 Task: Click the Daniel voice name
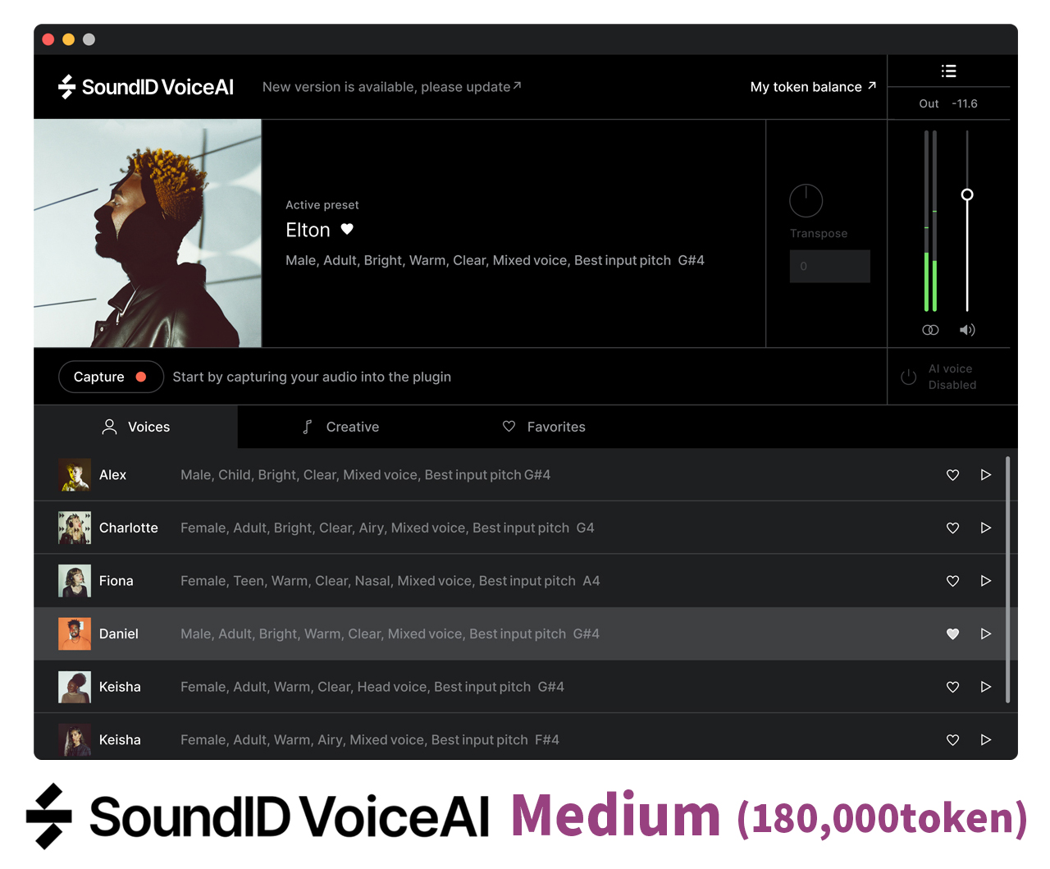(x=119, y=633)
